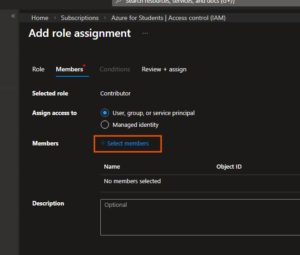Navigate to Home in the breadcrumb
The width and height of the screenshot is (300, 255).
point(40,18)
